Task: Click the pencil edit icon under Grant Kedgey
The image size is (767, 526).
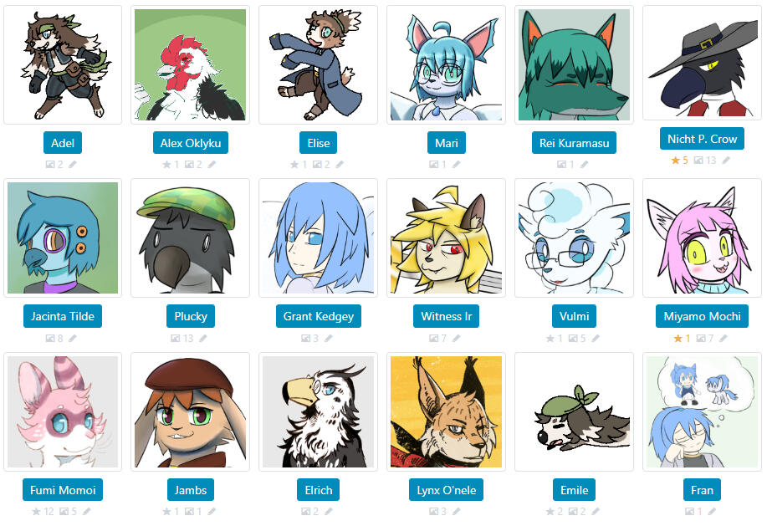Action: click(328, 339)
